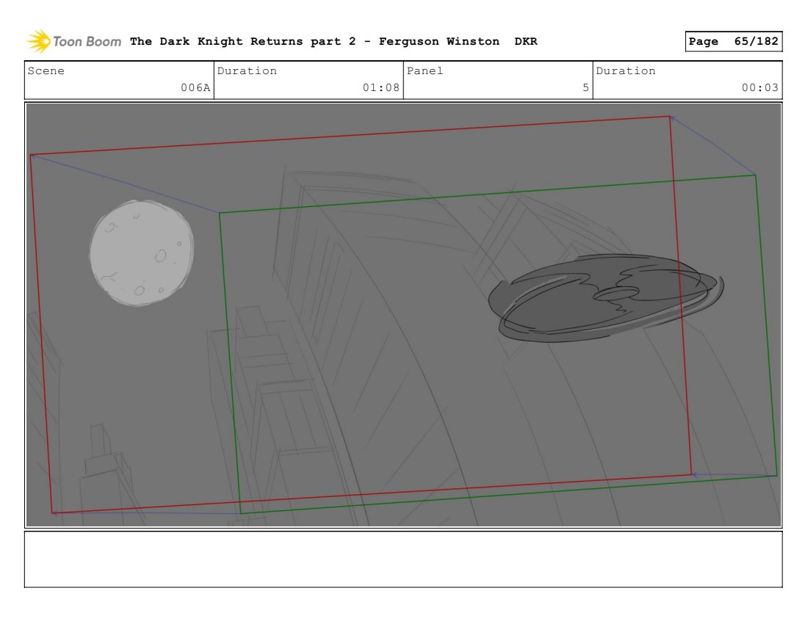Select the title text 'The Dark Knight Returns part 2'
This screenshot has height=624, width=808.
click(x=242, y=41)
